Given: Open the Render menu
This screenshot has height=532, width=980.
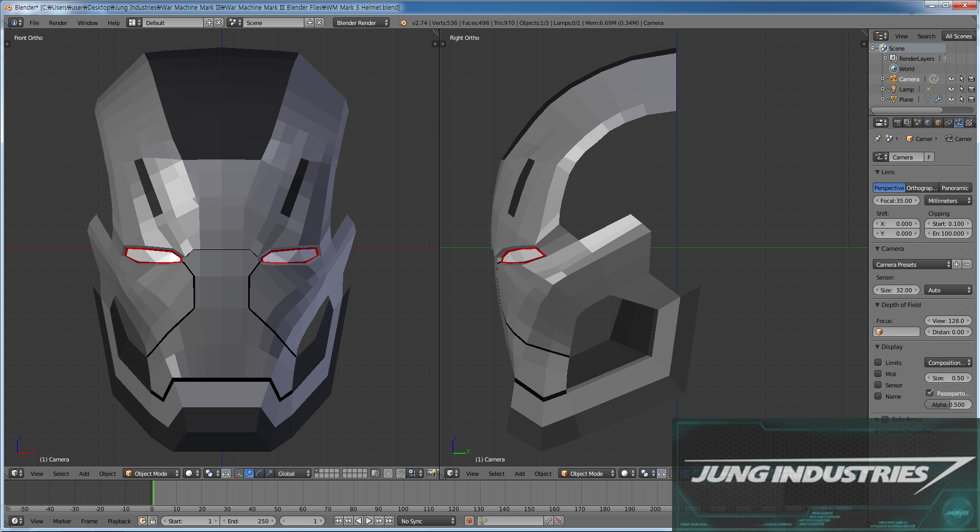Looking at the screenshot, I should click(x=58, y=23).
